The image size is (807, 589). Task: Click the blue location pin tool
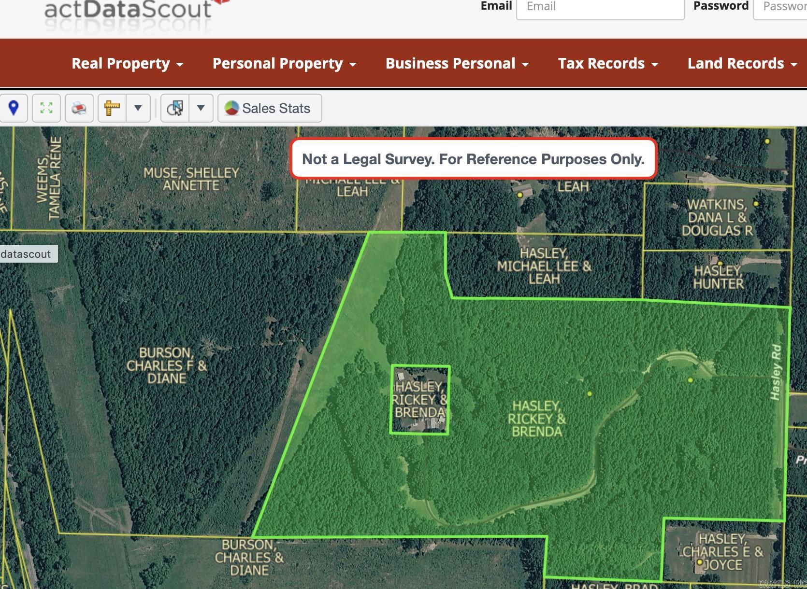click(x=14, y=108)
